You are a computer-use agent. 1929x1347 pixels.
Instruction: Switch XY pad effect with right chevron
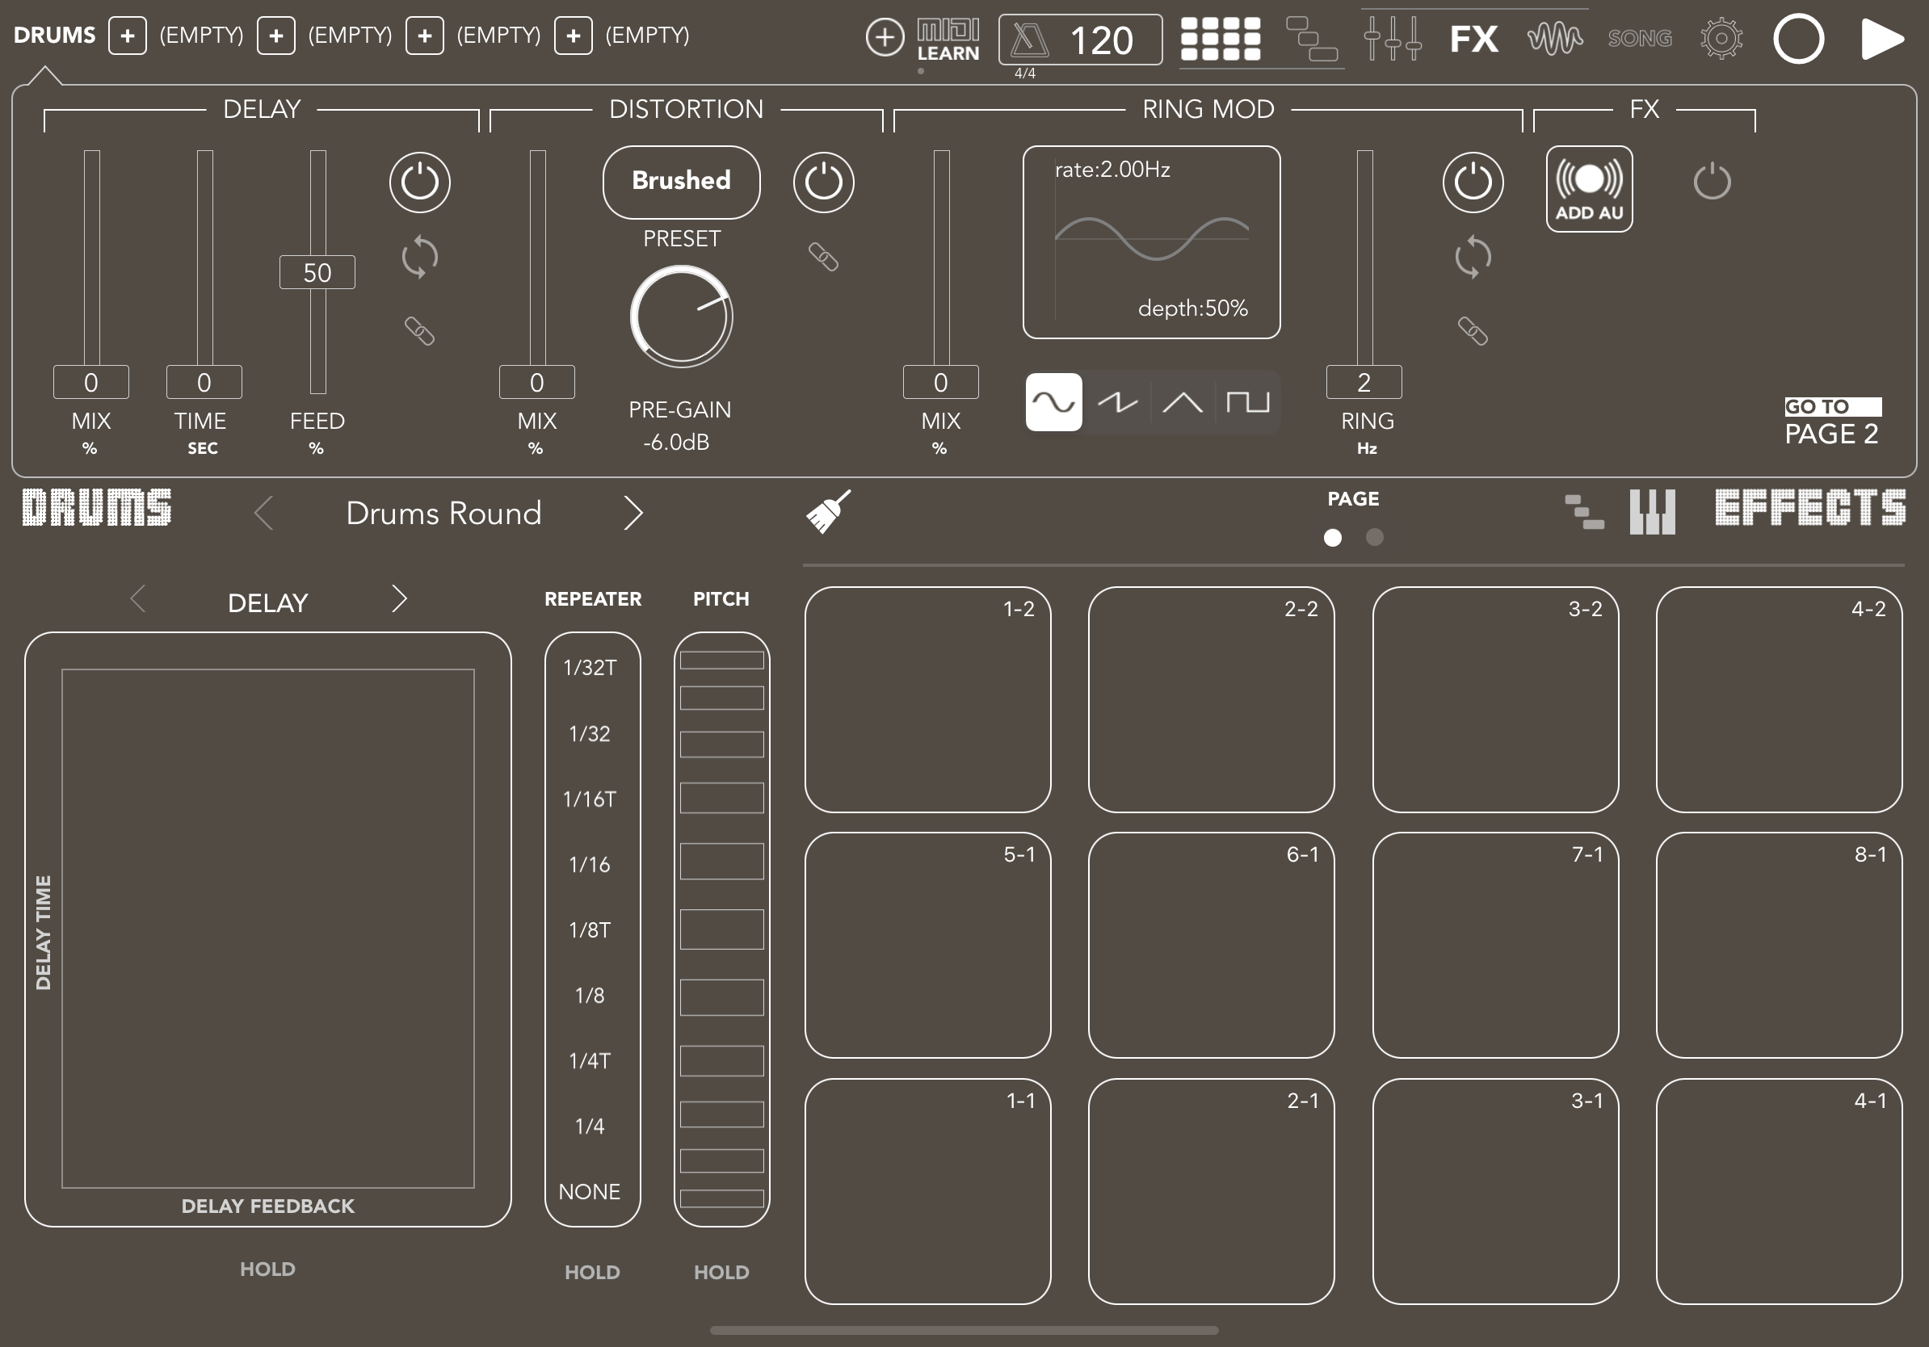coord(399,599)
